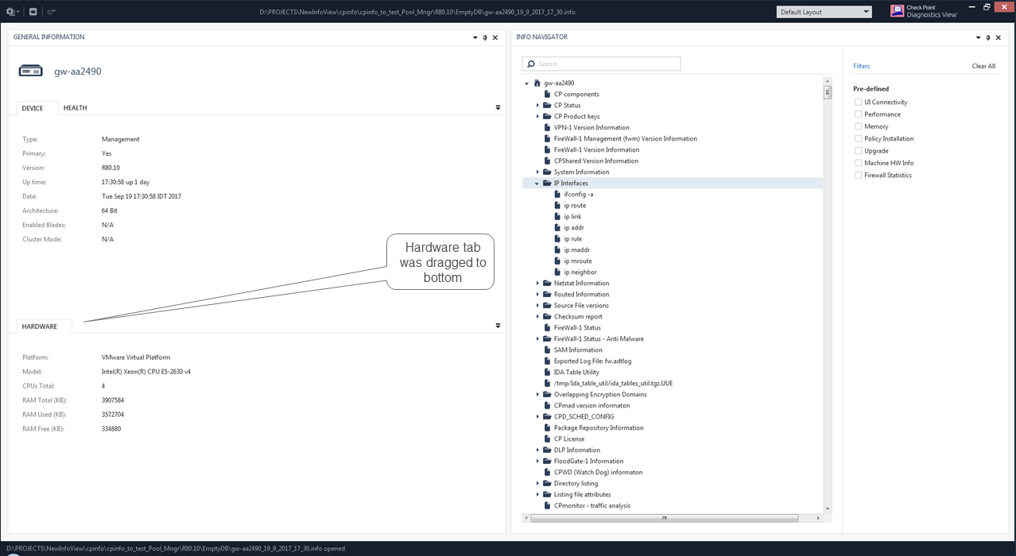1016x556 pixels.
Task: Click the SAM Information document icon
Action: pyautogui.click(x=547, y=349)
